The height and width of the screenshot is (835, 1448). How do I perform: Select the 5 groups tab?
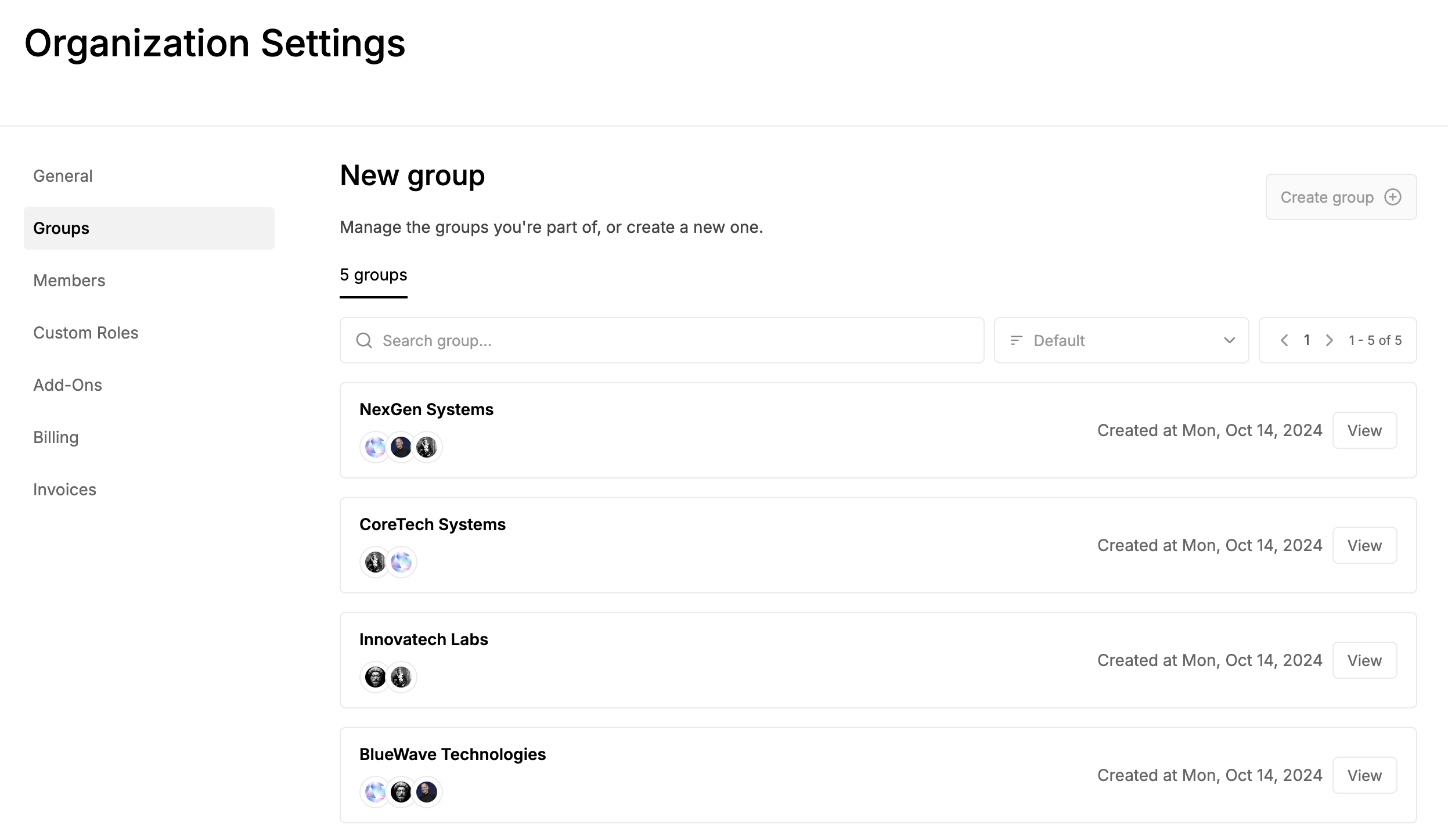(373, 275)
